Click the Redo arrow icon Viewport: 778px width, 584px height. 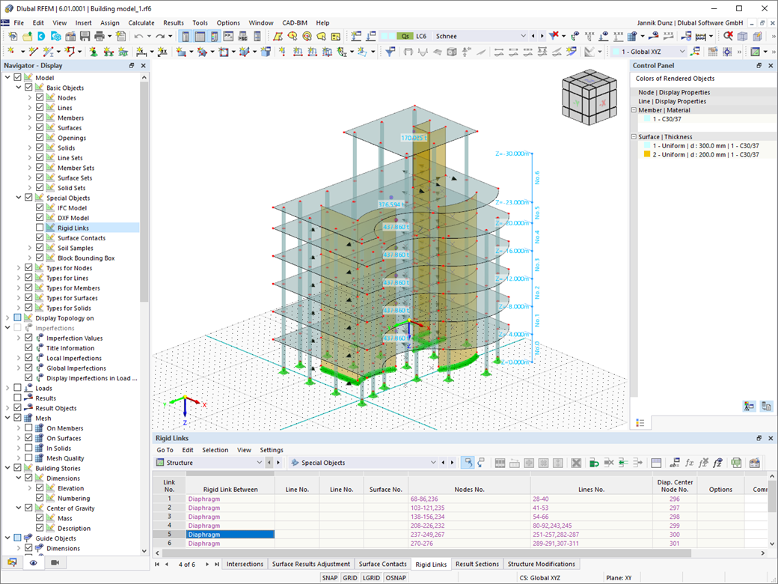pos(160,36)
